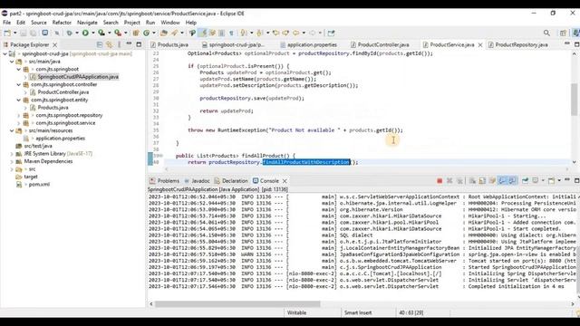Select ProductController.java in Package Explorer

(x=63, y=92)
